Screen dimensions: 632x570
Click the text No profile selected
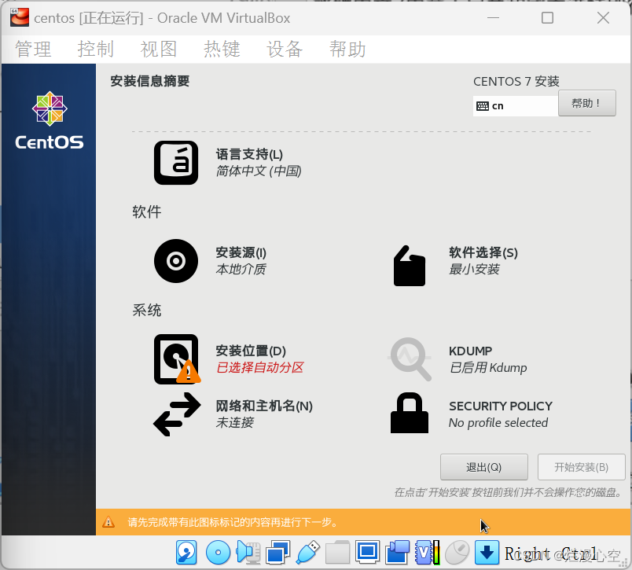pyautogui.click(x=498, y=422)
